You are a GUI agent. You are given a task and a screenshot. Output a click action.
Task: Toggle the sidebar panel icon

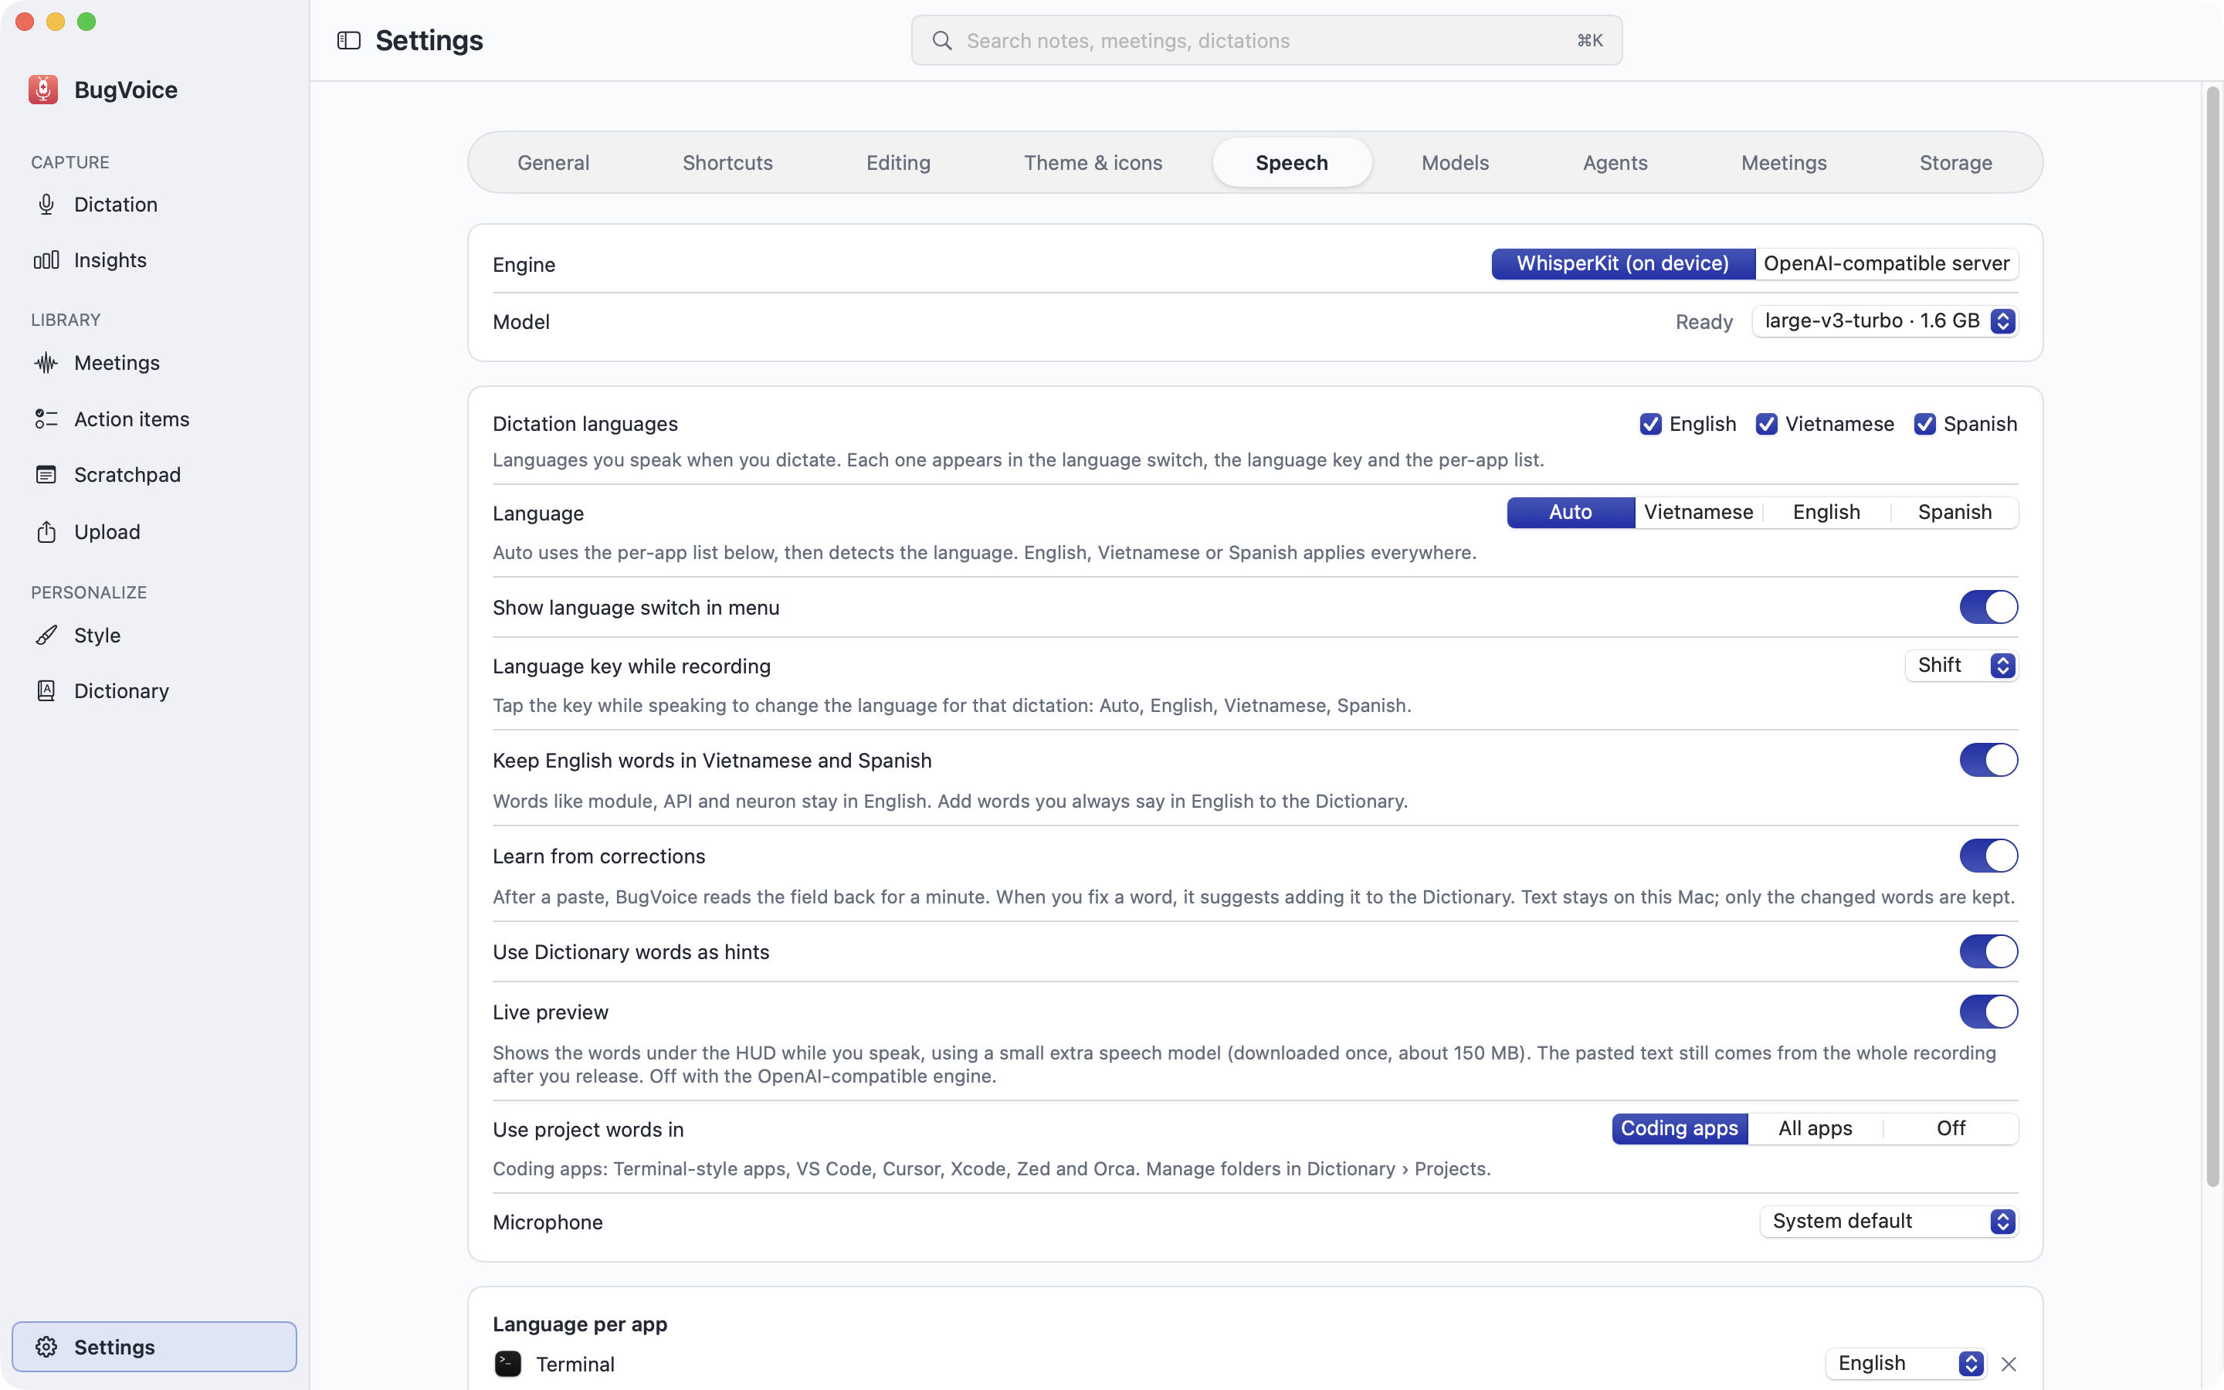[348, 40]
